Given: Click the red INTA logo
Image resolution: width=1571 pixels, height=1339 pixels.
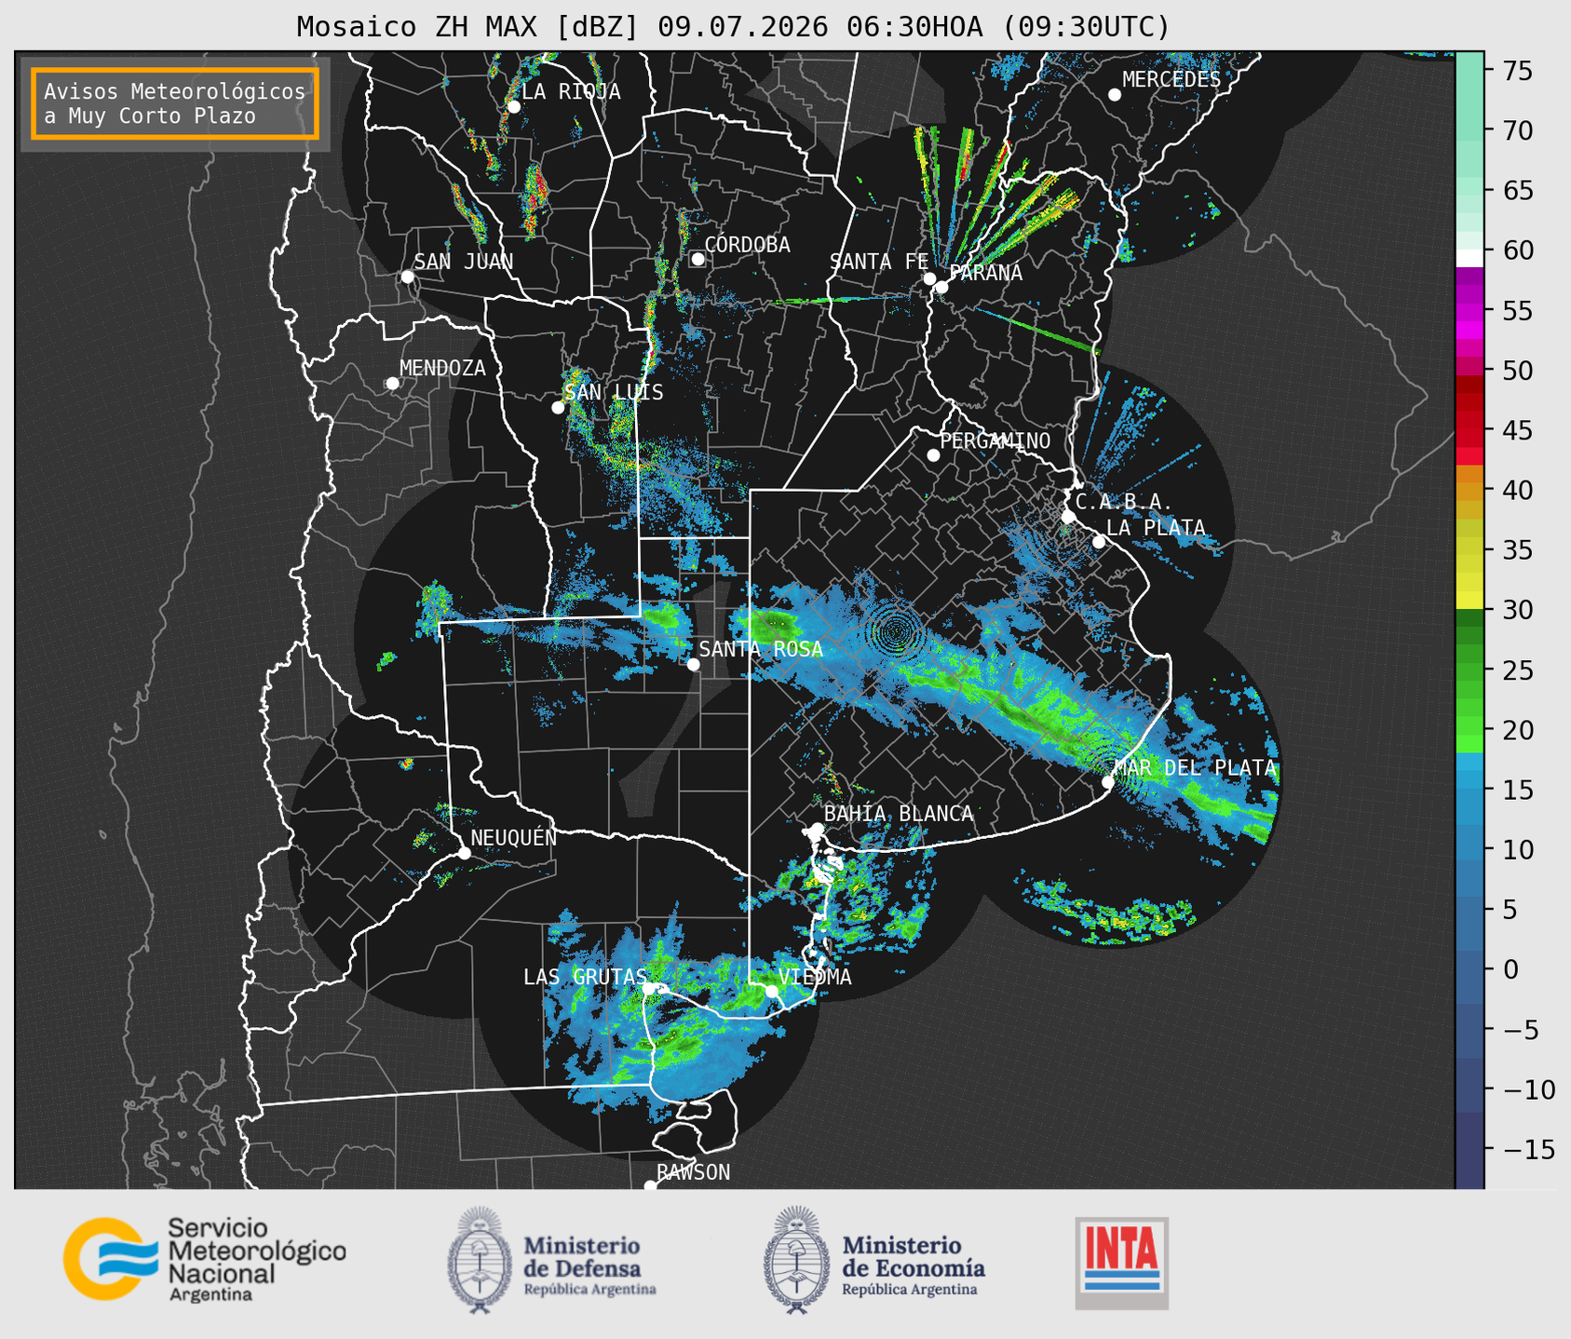Looking at the screenshot, I should point(1121,1263).
